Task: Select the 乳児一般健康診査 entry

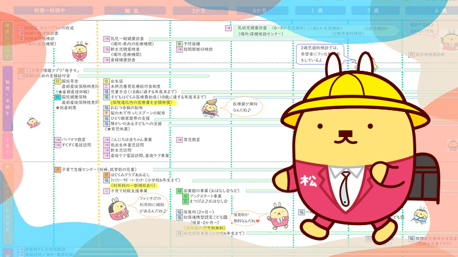Action: [127, 38]
